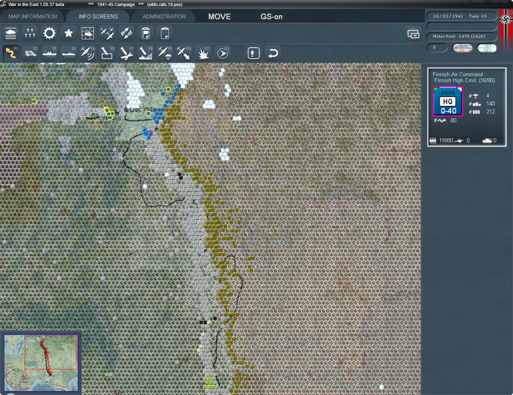This screenshot has width=513, height=395.
Task: Click the Motor Pool 147K indicator
Action: [461, 36]
